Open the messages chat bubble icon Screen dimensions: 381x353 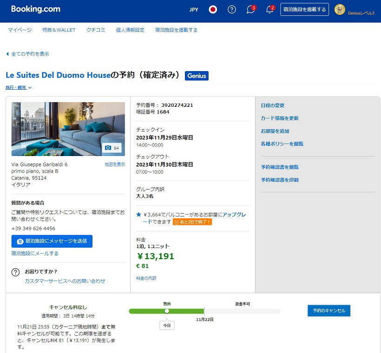point(250,10)
